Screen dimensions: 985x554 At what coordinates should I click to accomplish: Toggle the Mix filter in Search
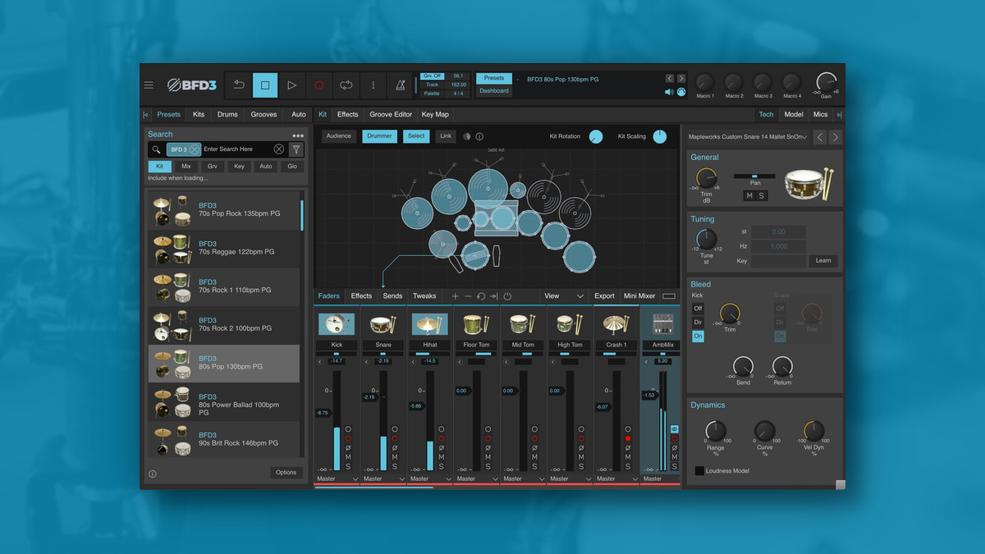pyautogui.click(x=186, y=166)
